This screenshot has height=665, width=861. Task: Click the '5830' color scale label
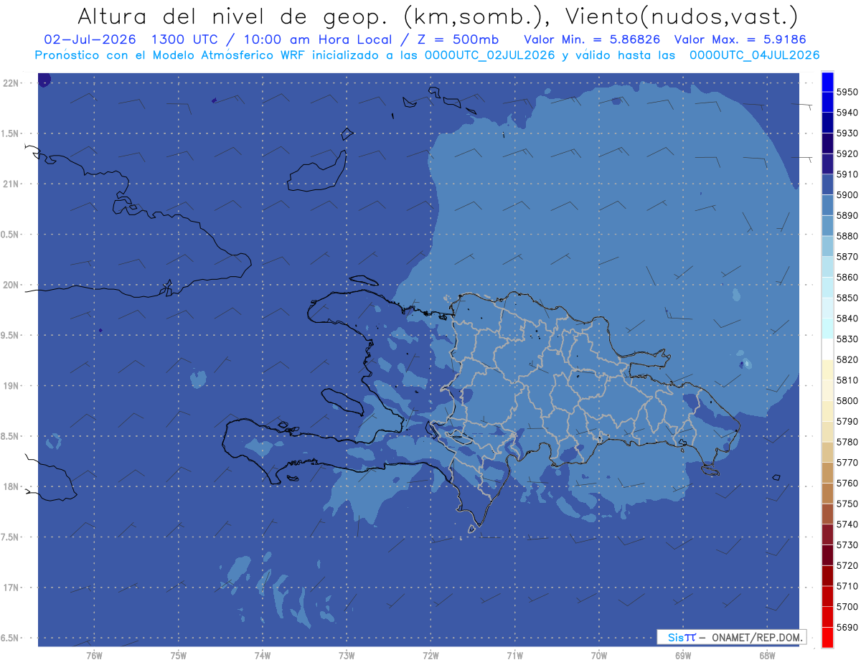(x=847, y=339)
